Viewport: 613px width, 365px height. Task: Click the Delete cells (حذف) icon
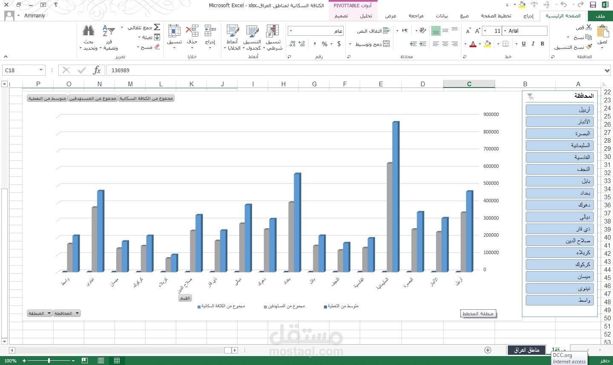(x=192, y=31)
